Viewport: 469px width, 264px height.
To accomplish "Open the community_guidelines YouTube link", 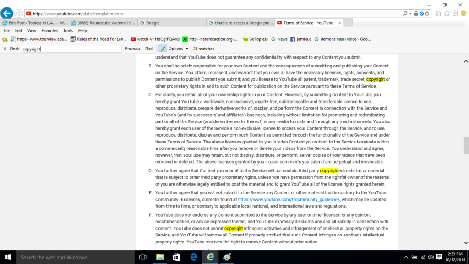I will pos(289,200).
